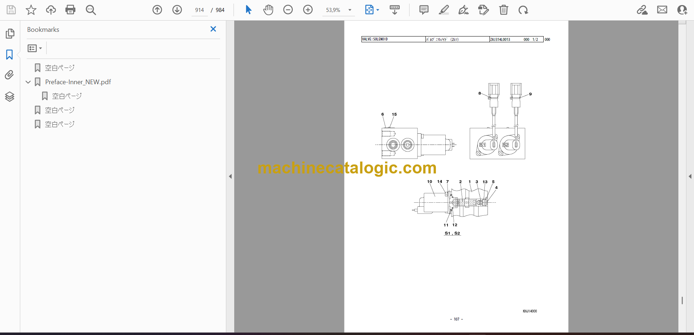Share a link to the file

point(642,10)
